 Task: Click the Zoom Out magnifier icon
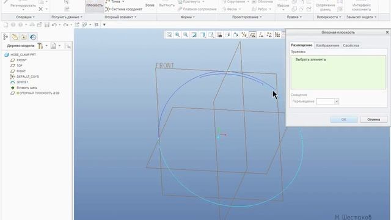[186, 35]
